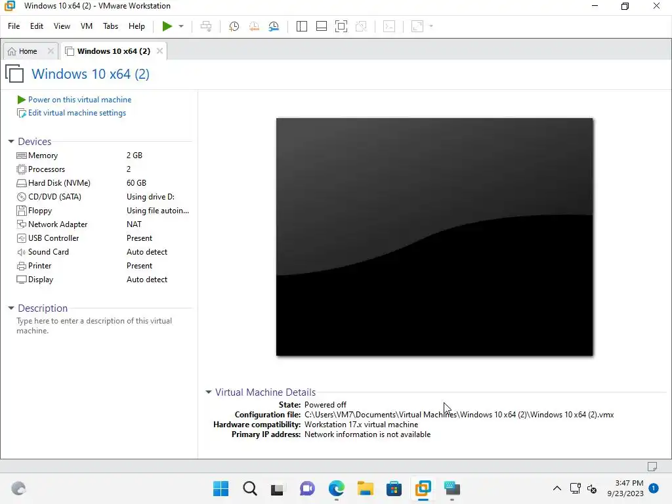
Task: Open the power options dropdown arrow
Action: pyautogui.click(x=181, y=26)
